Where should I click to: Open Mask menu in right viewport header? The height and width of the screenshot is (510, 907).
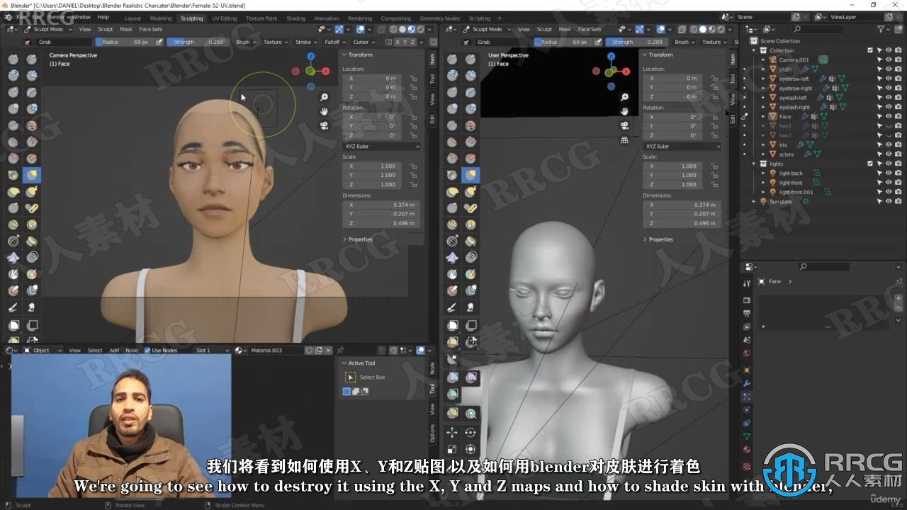pos(565,29)
